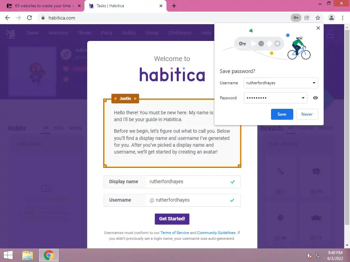The width and height of the screenshot is (350, 262).
Task: Click the Habitica gryphon logo in navbar
Action: (x=11, y=33)
